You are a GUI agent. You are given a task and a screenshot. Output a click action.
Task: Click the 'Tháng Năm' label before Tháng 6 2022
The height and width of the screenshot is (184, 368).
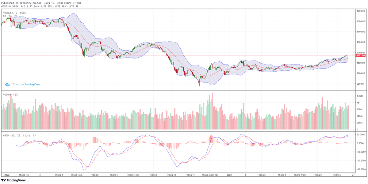pos(76,175)
